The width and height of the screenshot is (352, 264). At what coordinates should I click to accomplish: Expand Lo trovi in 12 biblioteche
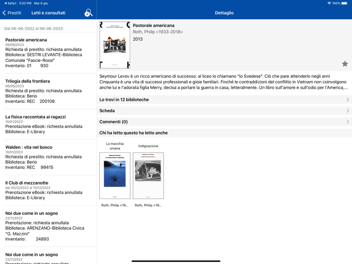click(x=224, y=100)
